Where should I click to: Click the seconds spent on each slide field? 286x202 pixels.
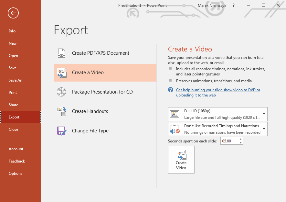pos(229,141)
